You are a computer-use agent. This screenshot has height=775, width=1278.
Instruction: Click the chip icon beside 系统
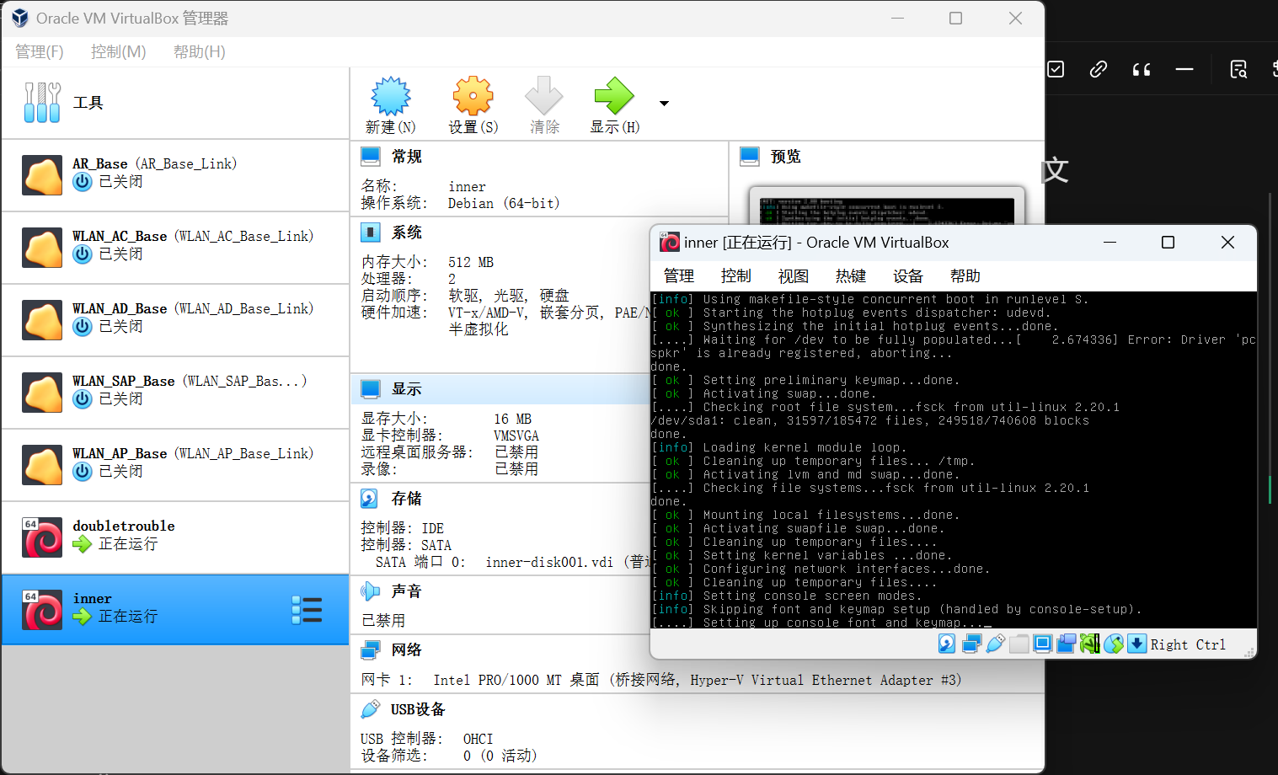pos(371,232)
